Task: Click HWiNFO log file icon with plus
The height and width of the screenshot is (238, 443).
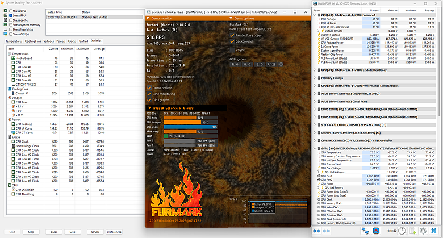Action: (x=413, y=231)
